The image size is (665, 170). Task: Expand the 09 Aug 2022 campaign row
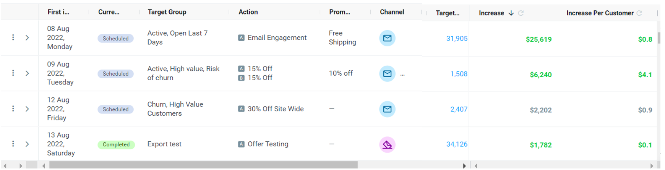pos(27,73)
